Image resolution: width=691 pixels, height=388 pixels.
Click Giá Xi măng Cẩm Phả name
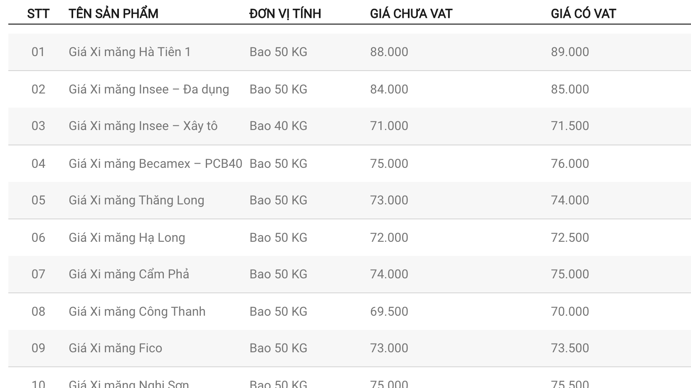click(x=129, y=274)
